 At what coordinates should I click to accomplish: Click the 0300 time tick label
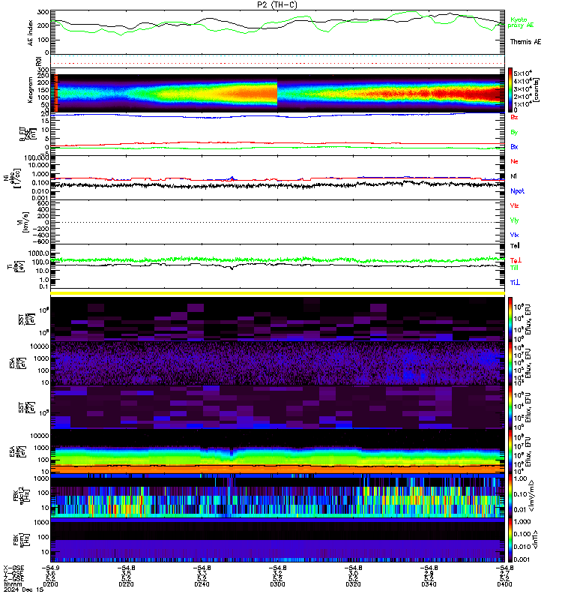[277, 584]
